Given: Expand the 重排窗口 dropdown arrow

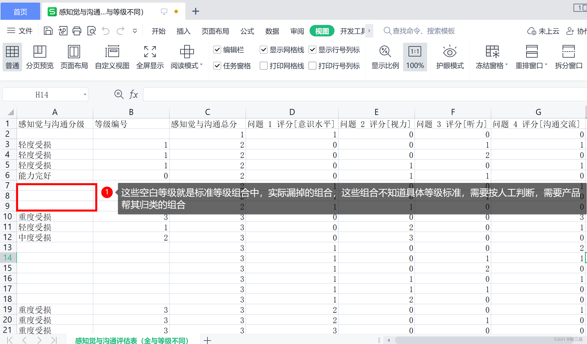Looking at the screenshot, I should point(546,64).
